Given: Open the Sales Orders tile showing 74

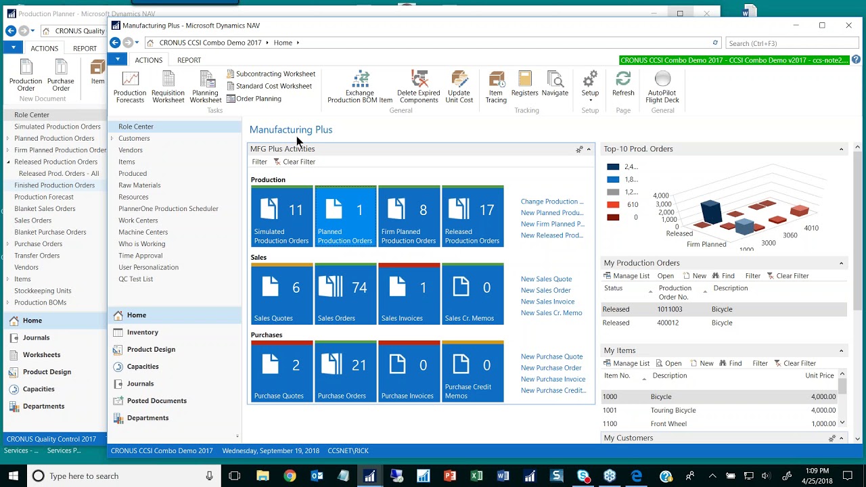Looking at the screenshot, I should pyautogui.click(x=345, y=294).
